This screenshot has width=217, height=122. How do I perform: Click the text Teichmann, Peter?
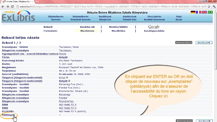click(x=69, y=47)
